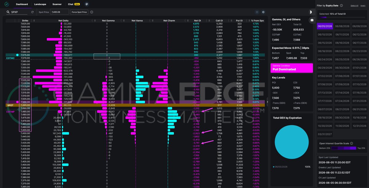Viewport: 369px width, 188px height.
Task: Click the Net Gamma column drag handle
Action: [x=95, y=21]
